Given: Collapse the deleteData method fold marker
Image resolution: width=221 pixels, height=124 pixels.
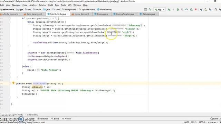Looking at the screenshot, I should (x=10, y=83).
